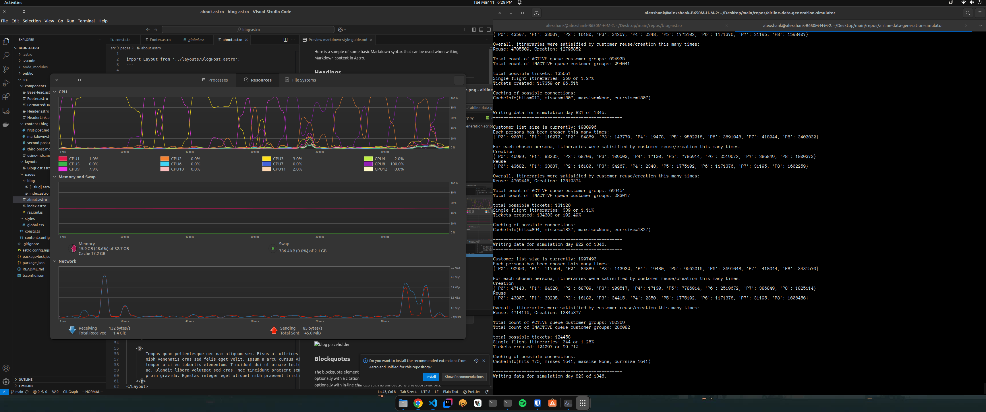The height and width of the screenshot is (412, 986).
Task: Click split editor right icon
Action: coord(285,40)
